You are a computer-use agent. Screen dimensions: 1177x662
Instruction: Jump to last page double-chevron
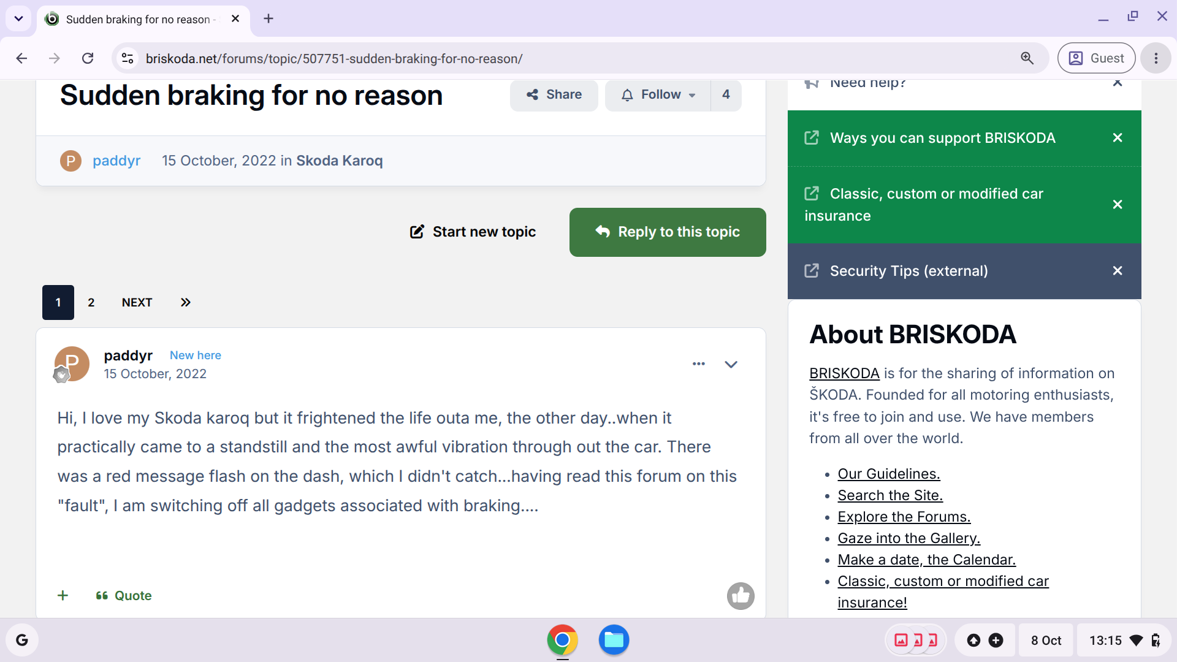[x=185, y=302]
